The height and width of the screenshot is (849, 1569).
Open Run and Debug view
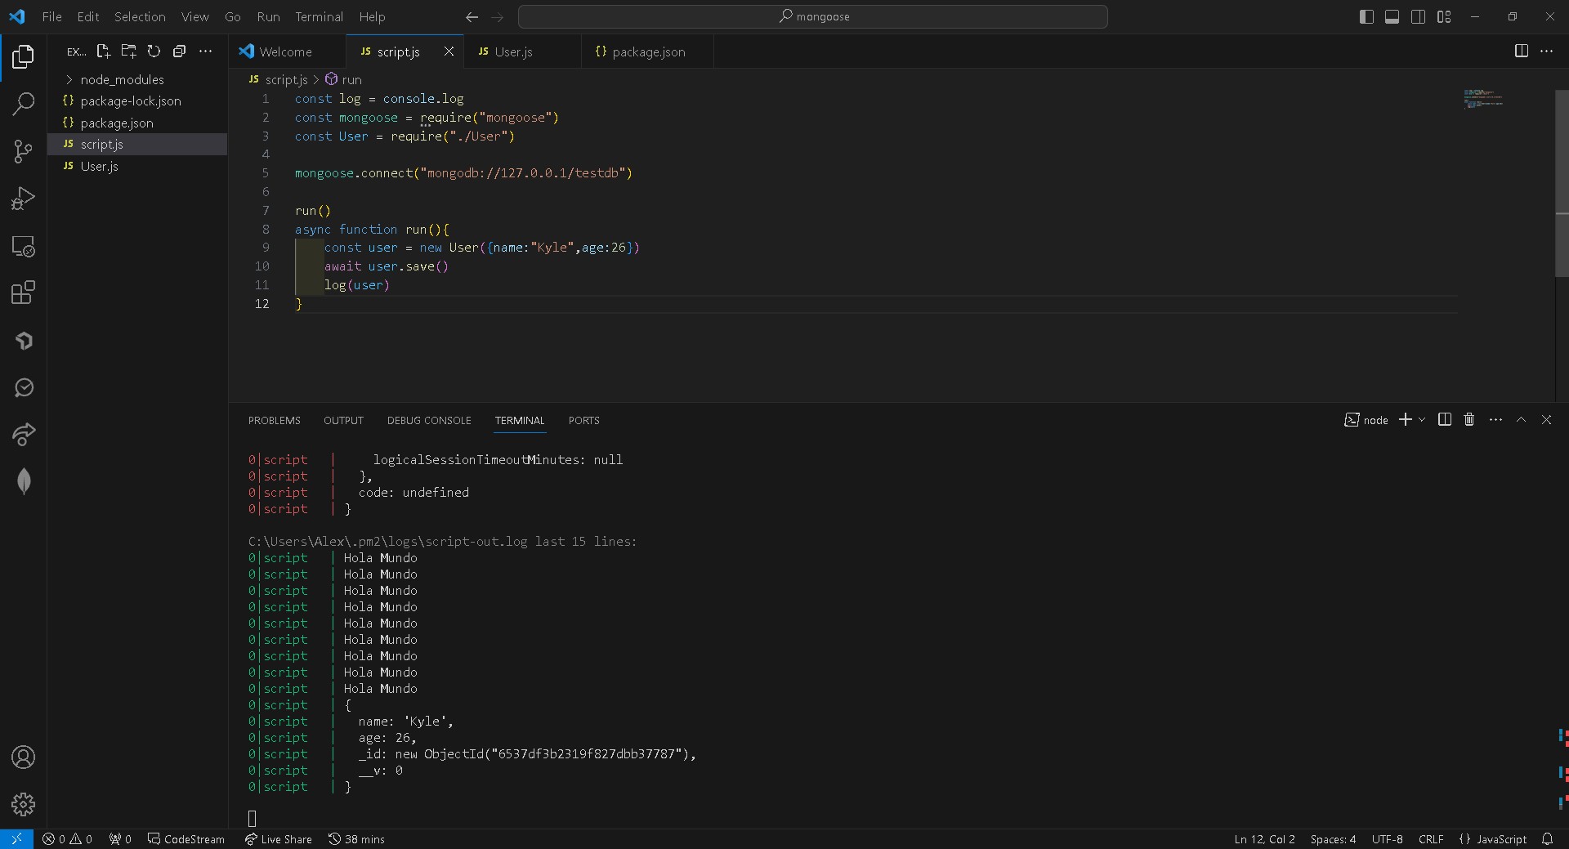(x=23, y=199)
